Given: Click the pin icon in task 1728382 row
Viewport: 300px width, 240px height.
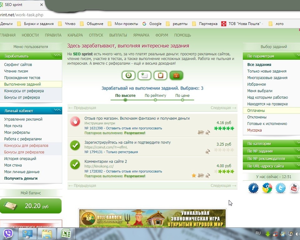Looking at the screenshot, I should pos(207,175).
